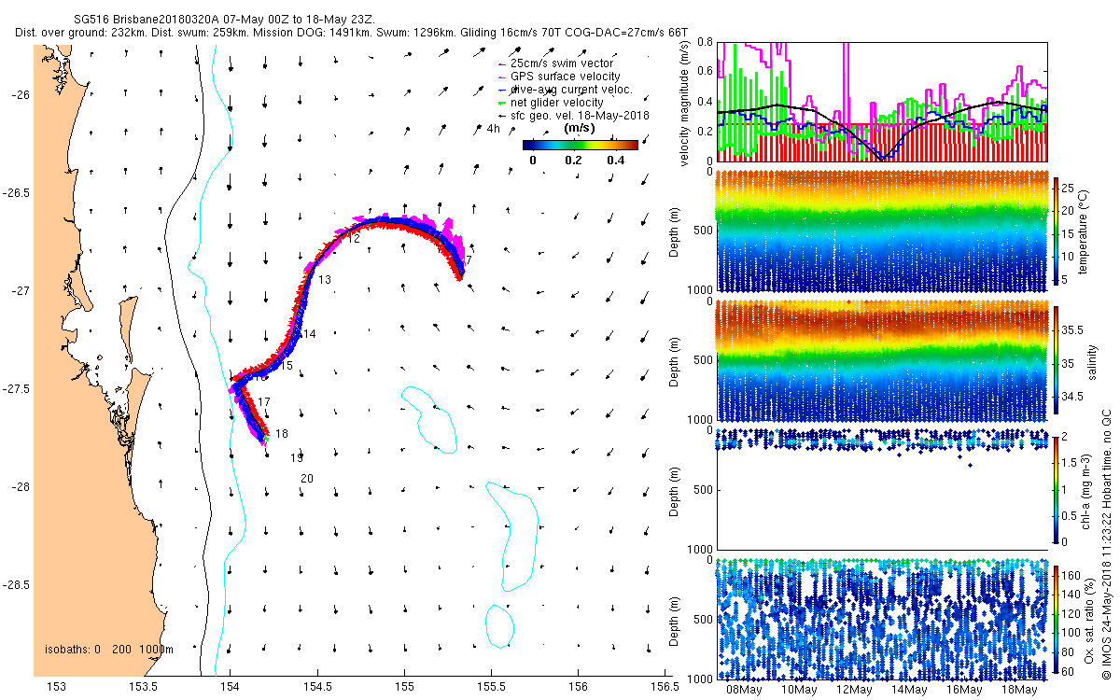Click the '160' tick on oxygen colorbar

point(1072,575)
